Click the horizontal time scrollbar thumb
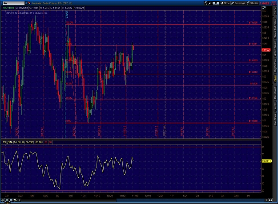This screenshot has height=204, width=278. pos(190,200)
